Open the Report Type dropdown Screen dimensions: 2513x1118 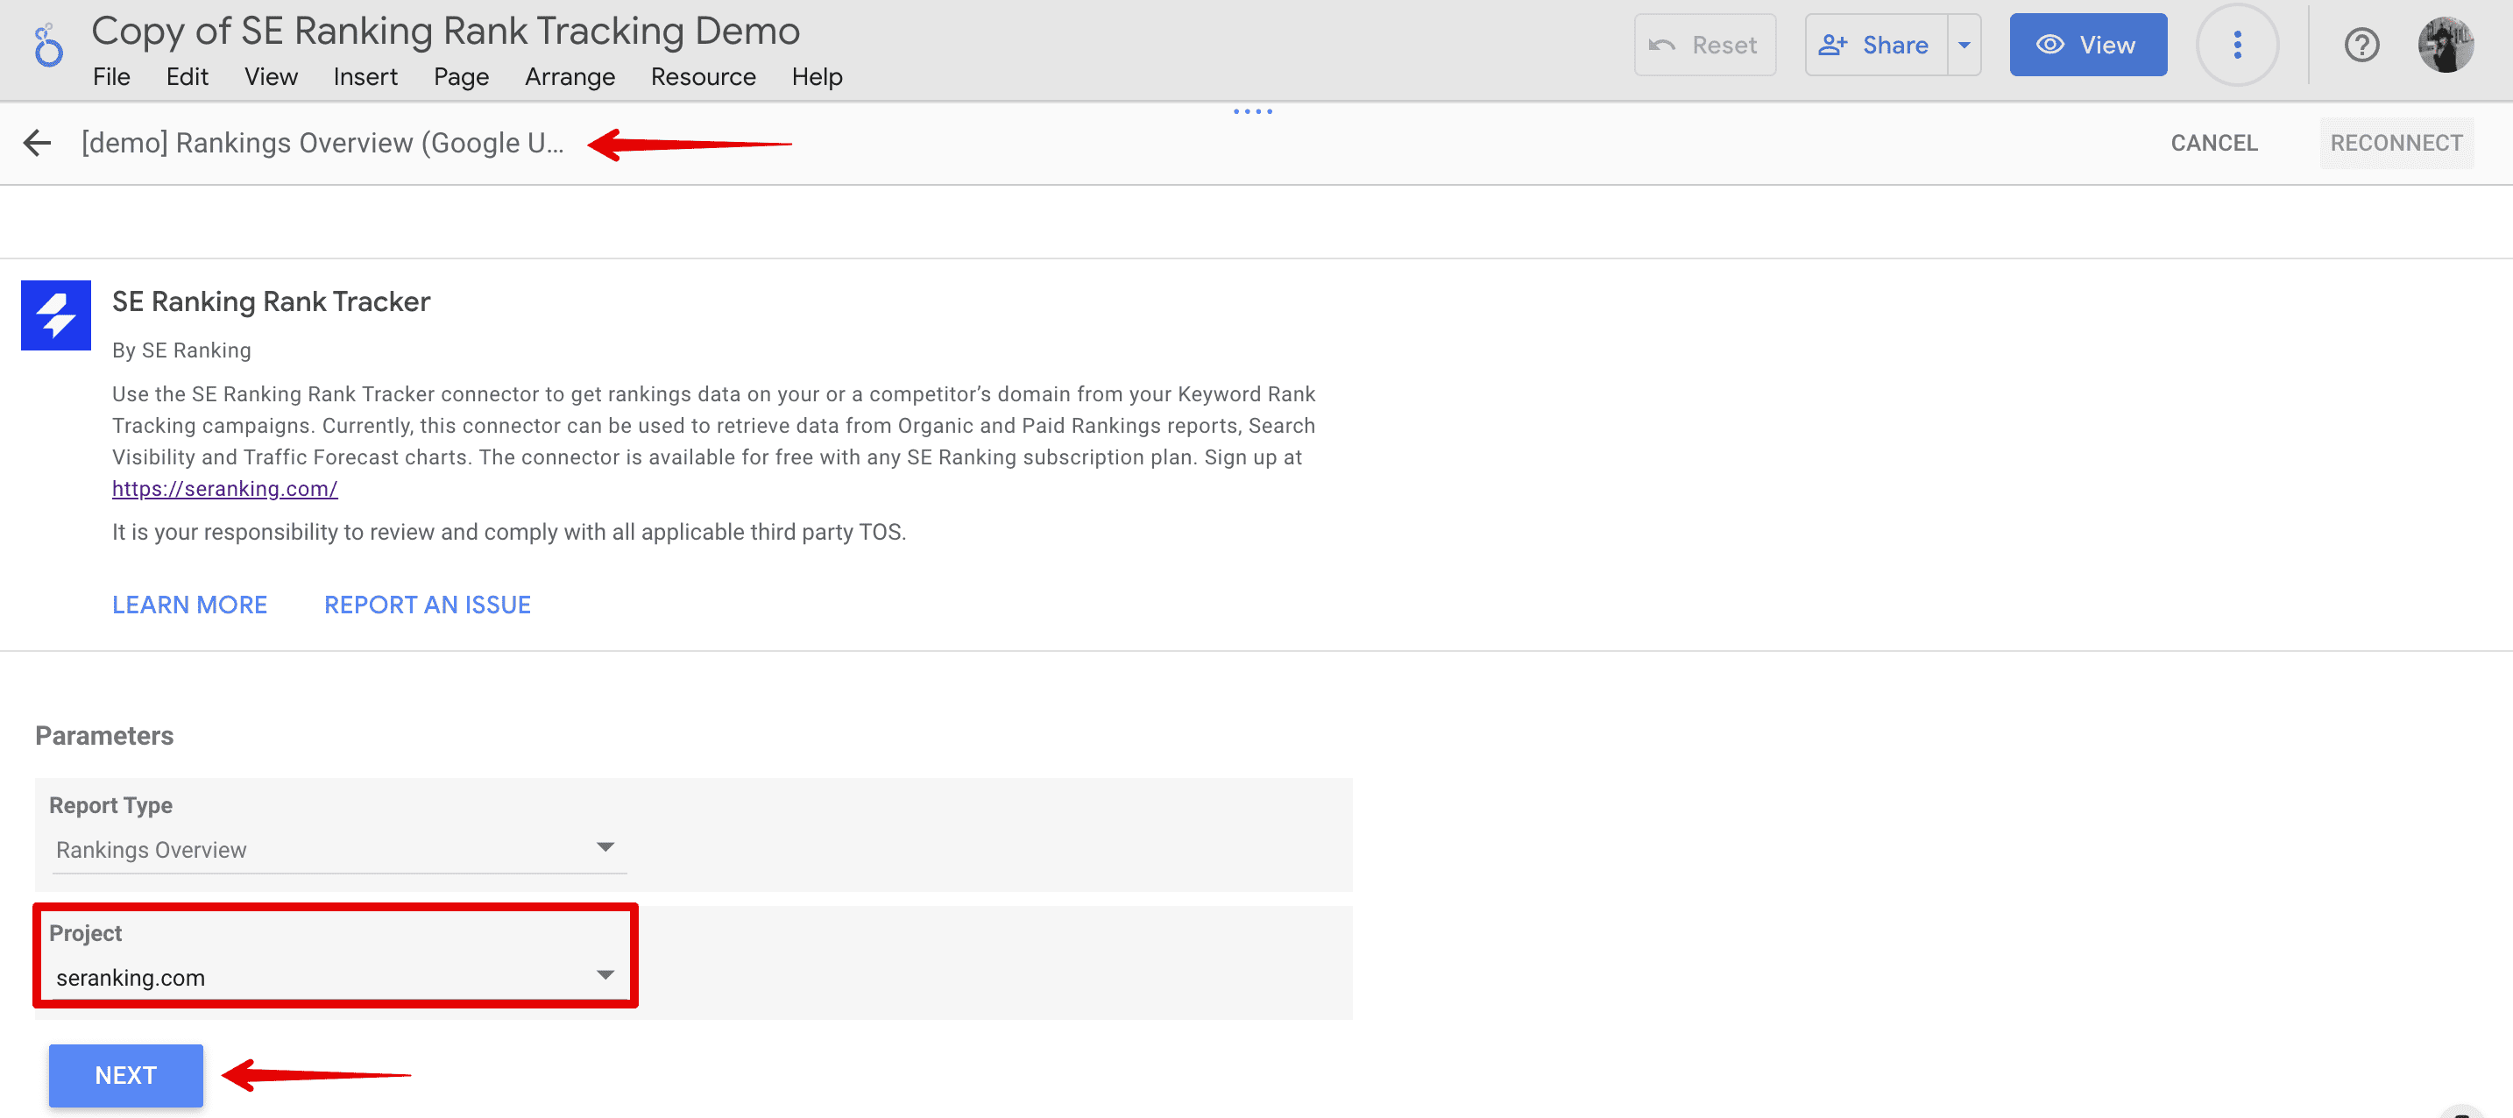click(338, 849)
